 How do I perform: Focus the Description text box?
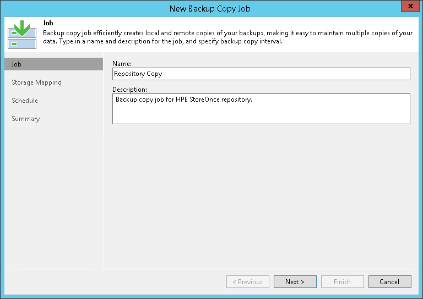click(261, 108)
